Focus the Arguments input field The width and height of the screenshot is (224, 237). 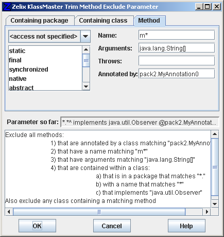177,48
